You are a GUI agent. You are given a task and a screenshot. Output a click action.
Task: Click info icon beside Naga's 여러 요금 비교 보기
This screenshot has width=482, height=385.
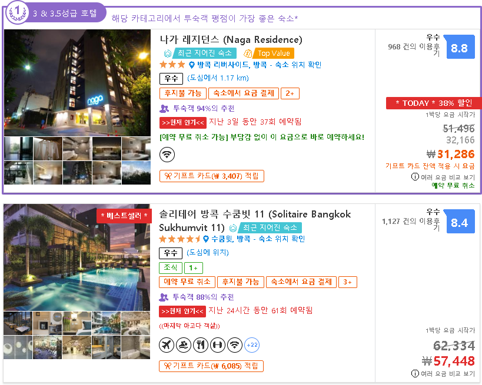415,176
